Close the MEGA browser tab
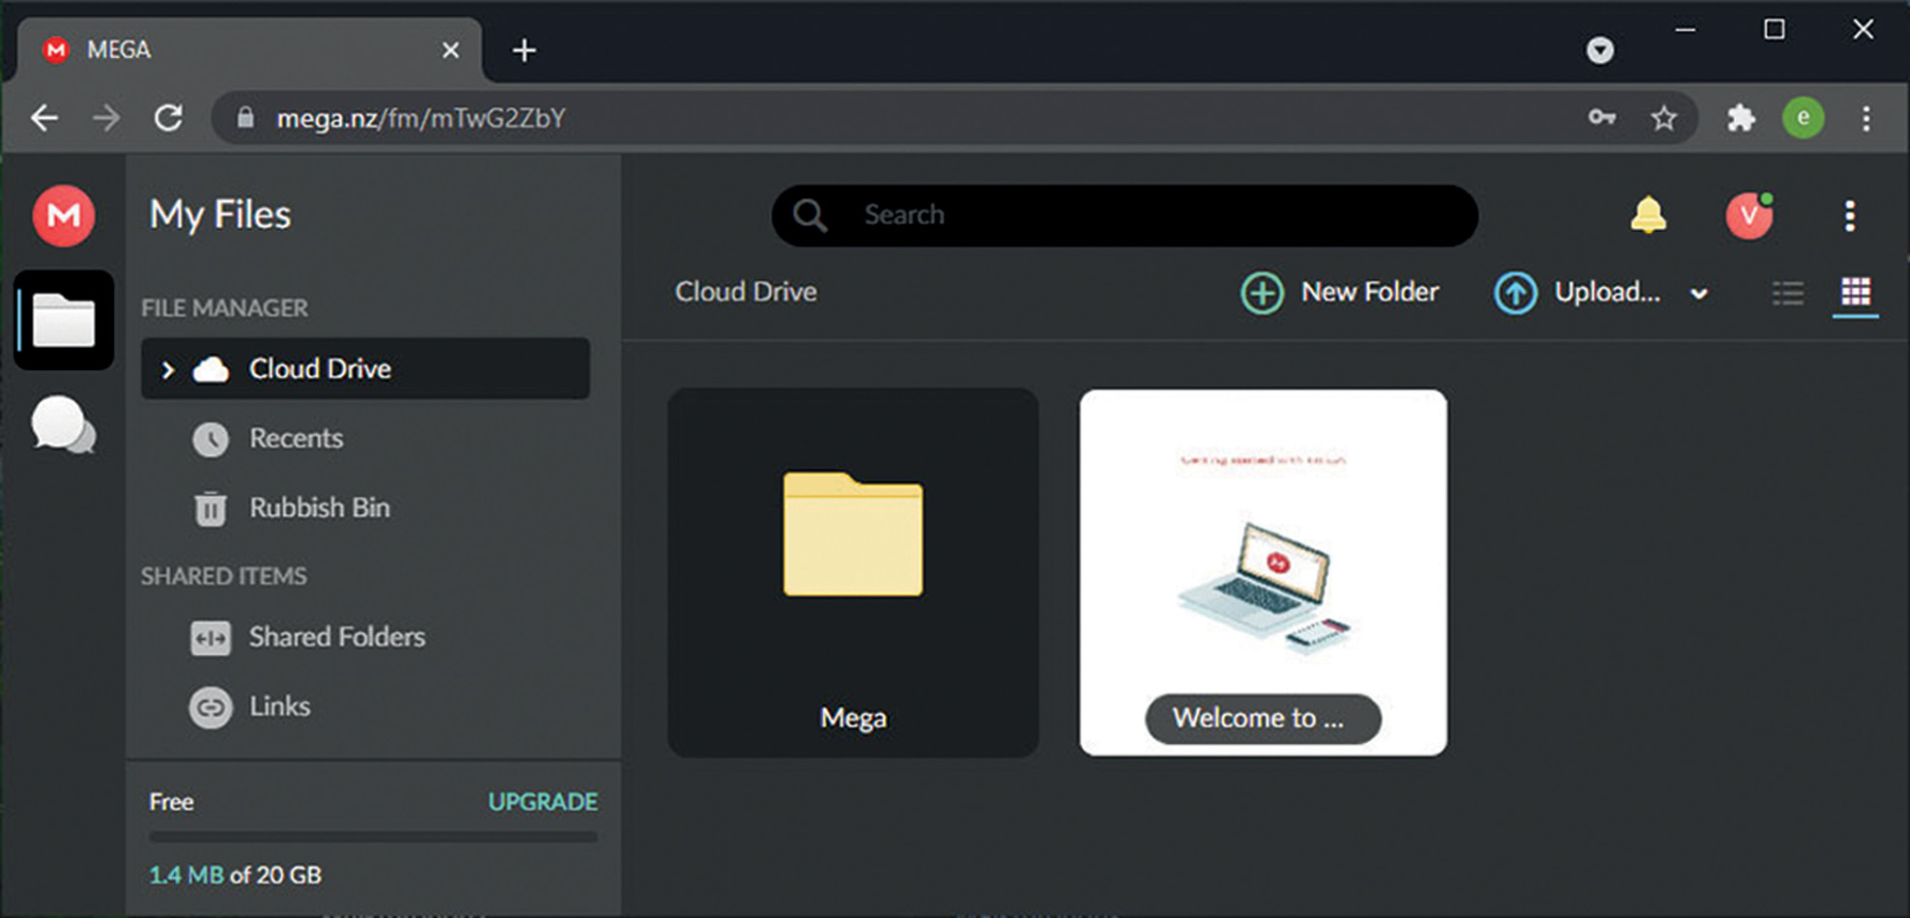Image resolution: width=1910 pixels, height=918 pixels. [450, 50]
